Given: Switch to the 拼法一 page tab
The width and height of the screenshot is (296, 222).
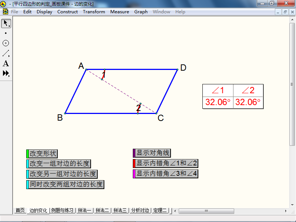Looking at the screenshot, I should (x=85, y=210).
